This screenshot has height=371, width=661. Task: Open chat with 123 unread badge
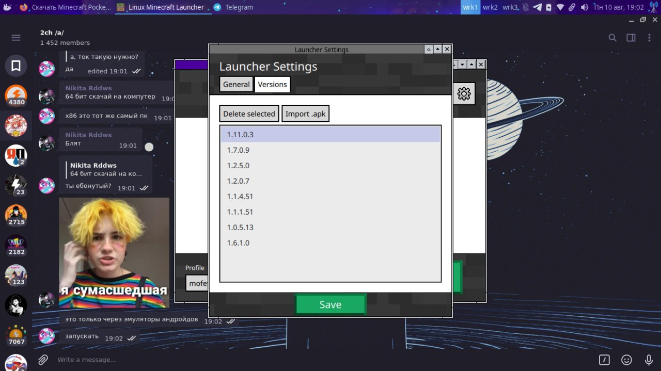pyautogui.click(x=16, y=275)
